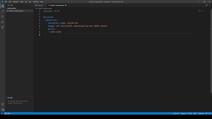Open the Selection menu
Viewport: 212px width, 119px height.
pos(16,2)
